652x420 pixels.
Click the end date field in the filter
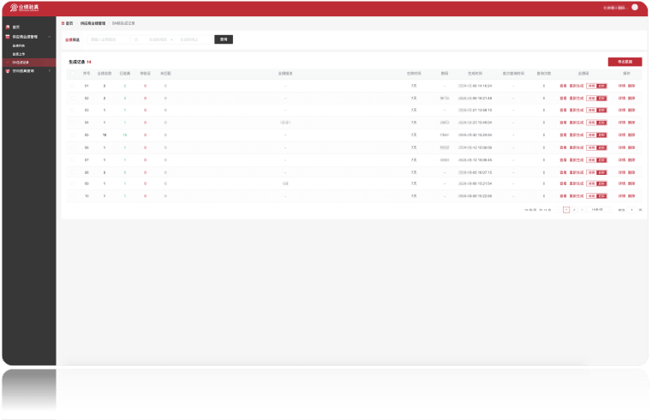click(x=189, y=39)
